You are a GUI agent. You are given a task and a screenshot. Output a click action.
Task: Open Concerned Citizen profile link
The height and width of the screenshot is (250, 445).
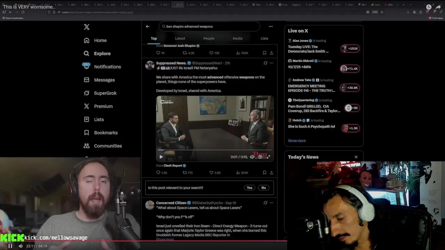click(171, 203)
